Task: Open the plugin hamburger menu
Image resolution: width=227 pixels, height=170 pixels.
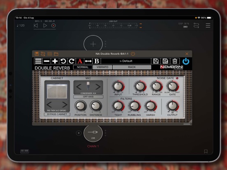Action: click(38, 61)
